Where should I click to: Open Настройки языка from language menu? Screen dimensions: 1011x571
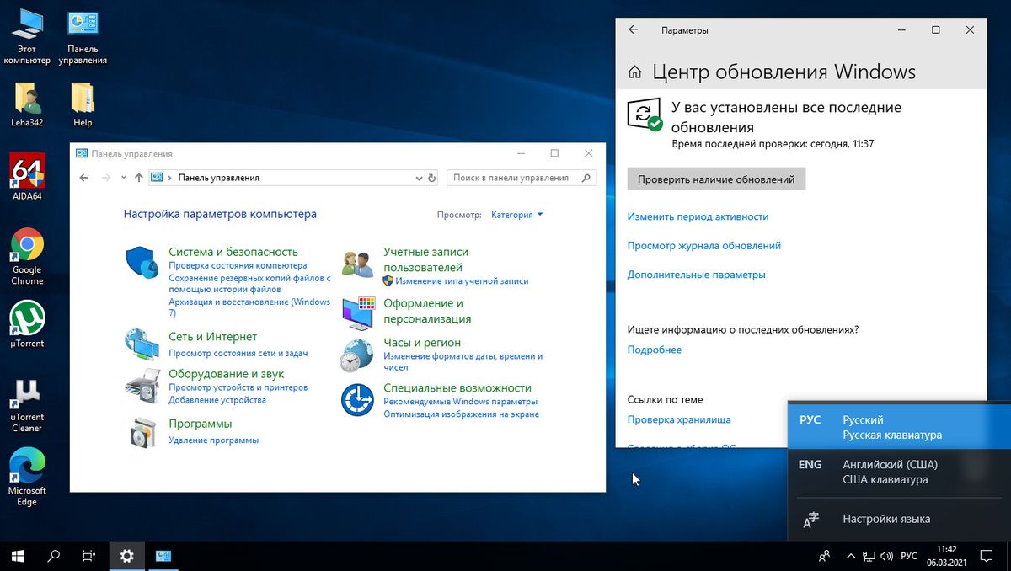pyautogui.click(x=885, y=520)
